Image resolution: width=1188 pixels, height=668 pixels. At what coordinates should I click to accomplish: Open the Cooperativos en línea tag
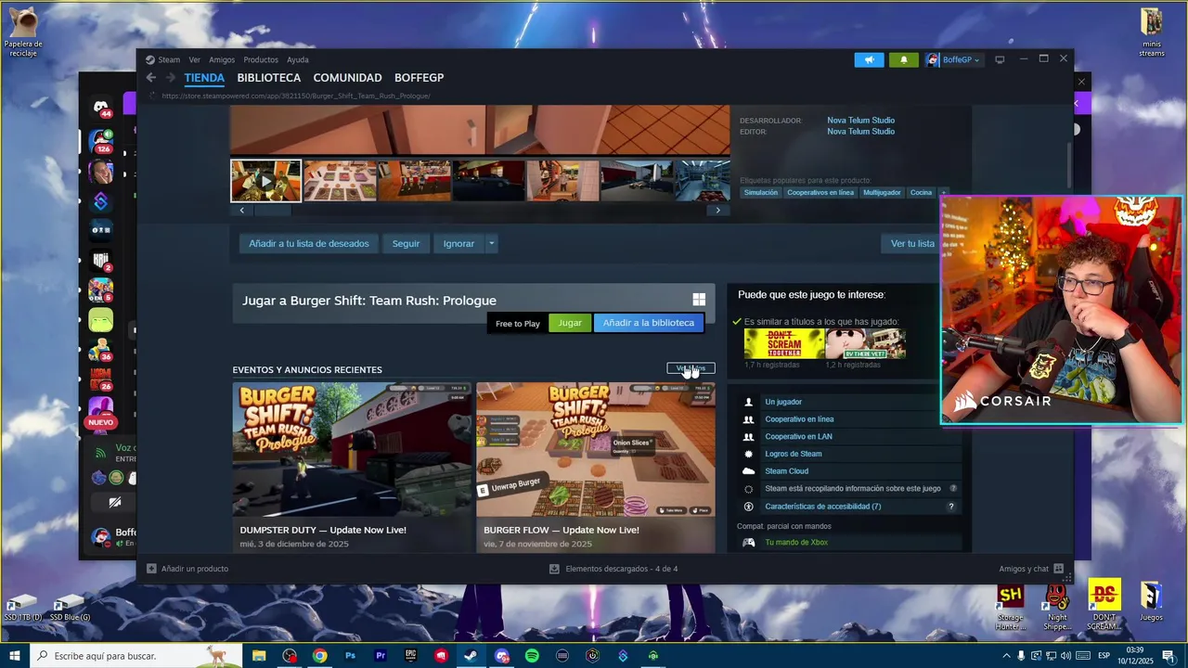tap(820, 193)
